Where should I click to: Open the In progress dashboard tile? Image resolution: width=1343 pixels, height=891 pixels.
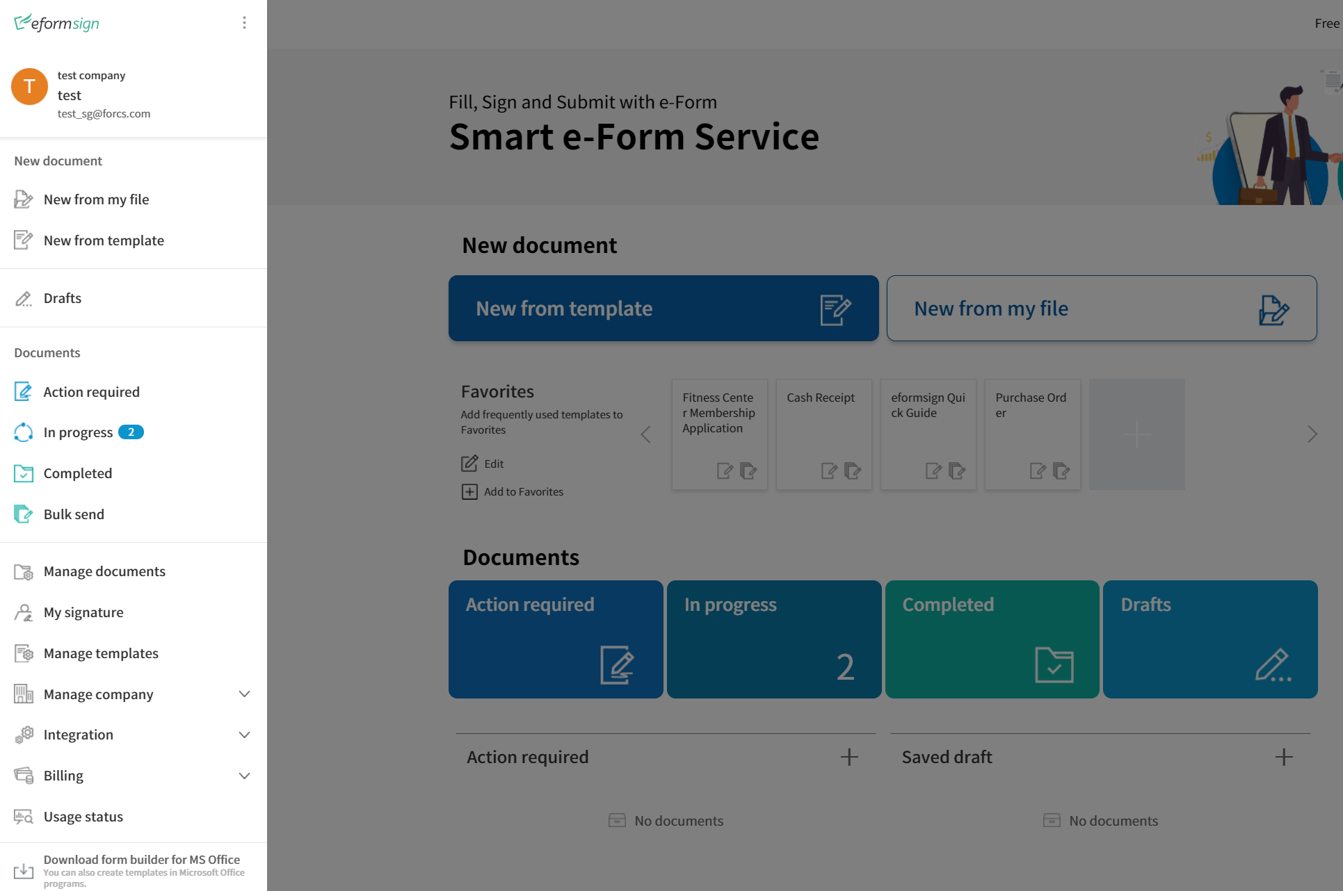coord(774,639)
